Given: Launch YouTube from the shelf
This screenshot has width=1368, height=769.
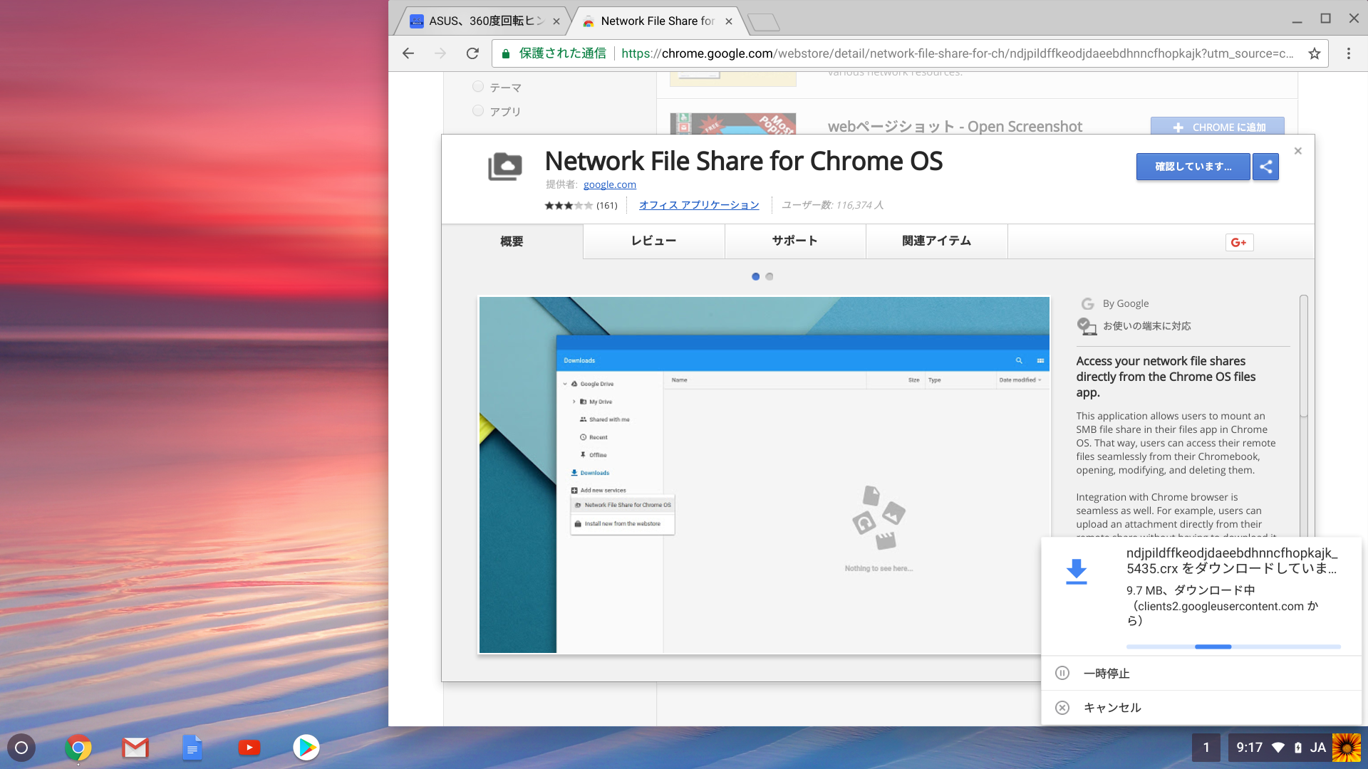Looking at the screenshot, I should (249, 748).
